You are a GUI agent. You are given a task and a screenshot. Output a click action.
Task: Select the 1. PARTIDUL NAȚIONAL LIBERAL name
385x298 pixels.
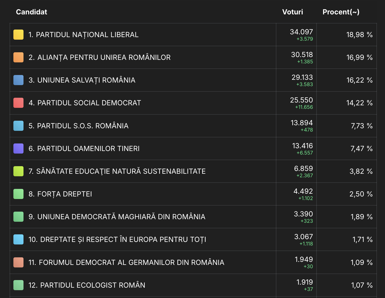point(84,35)
